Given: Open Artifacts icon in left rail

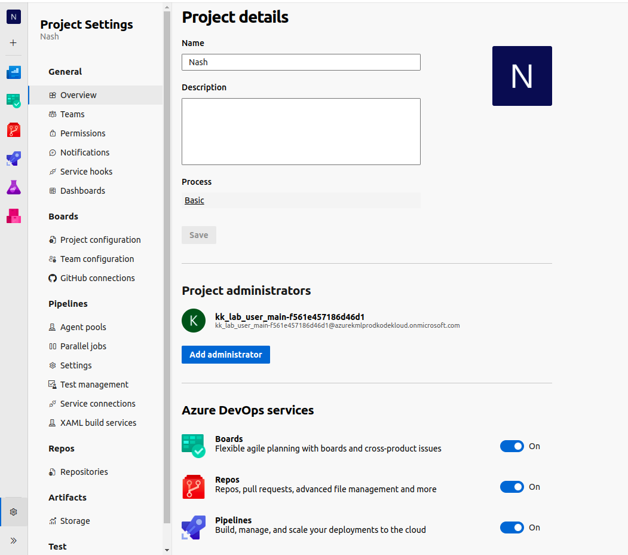Looking at the screenshot, I should [x=13, y=216].
